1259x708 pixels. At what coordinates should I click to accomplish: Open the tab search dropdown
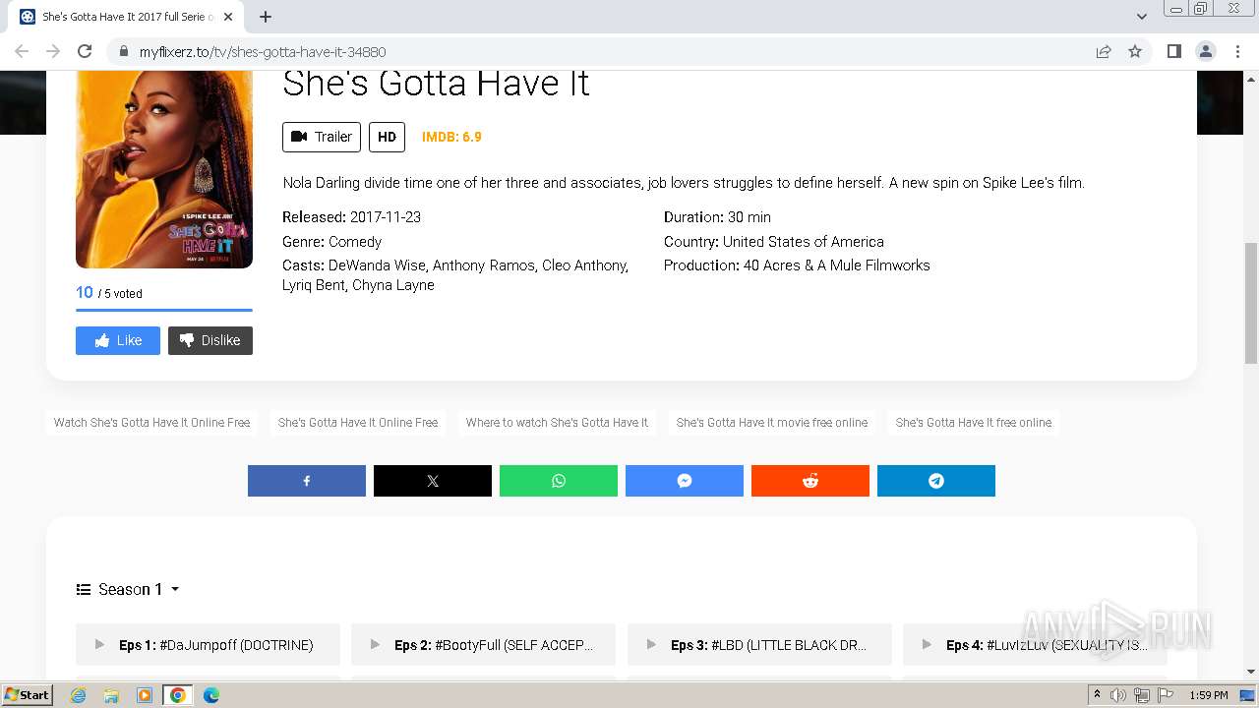1142,17
